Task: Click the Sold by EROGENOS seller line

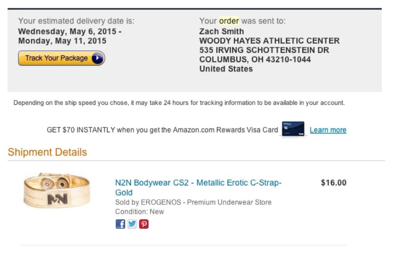Action: click(193, 202)
